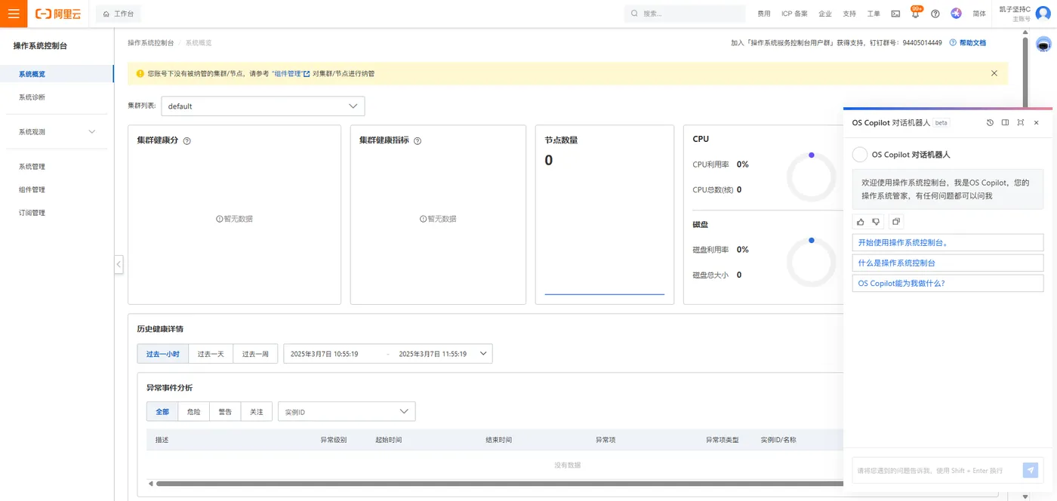Open the date range picker chevron
This screenshot has width=1057, height=501.
(x=483, y=354)
